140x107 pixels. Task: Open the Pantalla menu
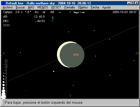click(69, 7)
